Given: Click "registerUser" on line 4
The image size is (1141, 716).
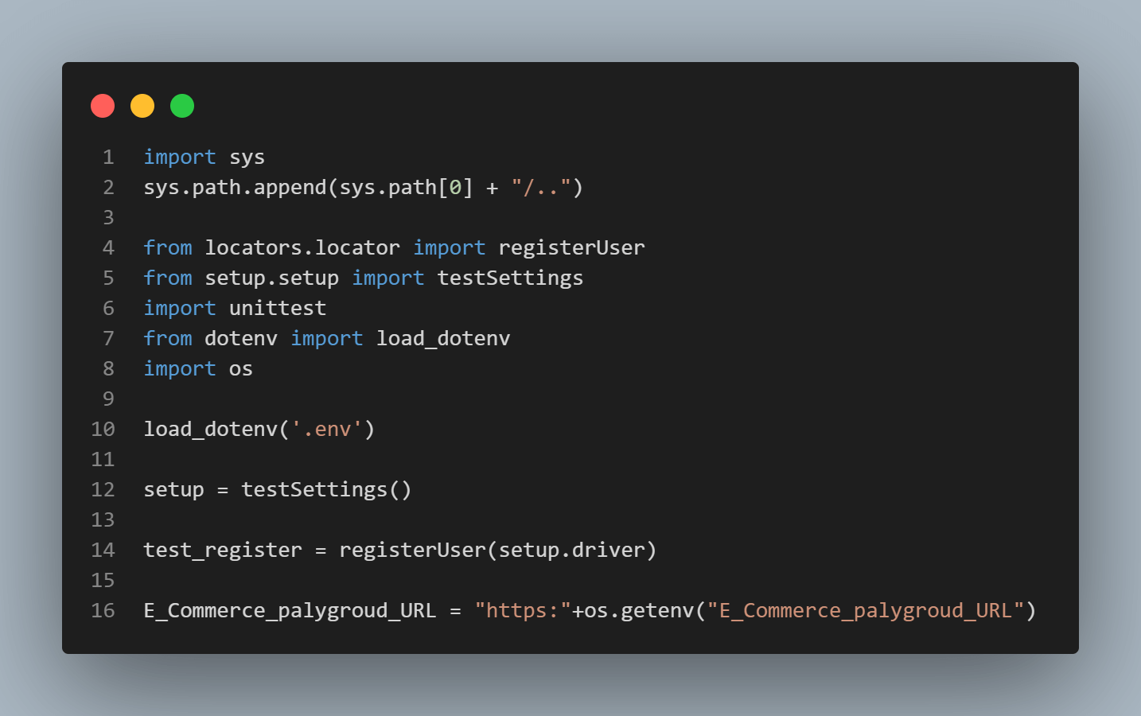Looking at the screenshot, I should click(572, 248).
